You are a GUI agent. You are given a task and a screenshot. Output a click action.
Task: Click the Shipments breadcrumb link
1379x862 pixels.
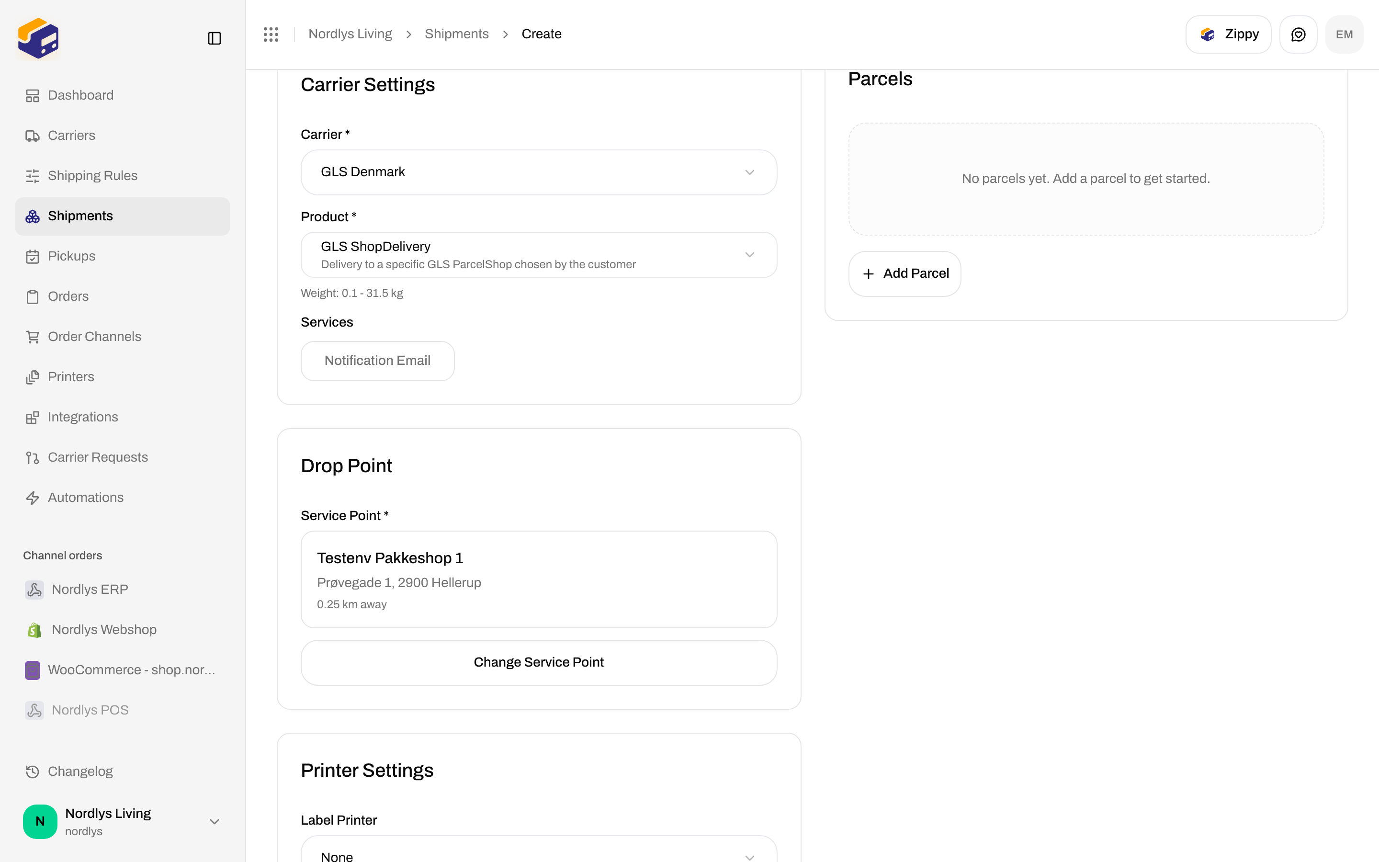point(456,34)
